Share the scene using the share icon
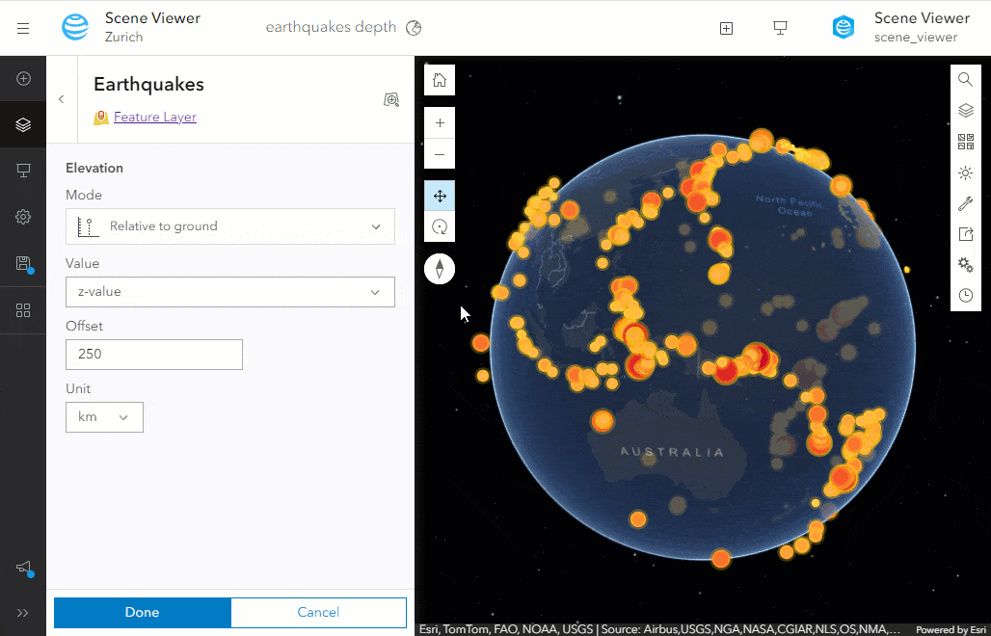 pyautogui.click(x=965, y=233)
